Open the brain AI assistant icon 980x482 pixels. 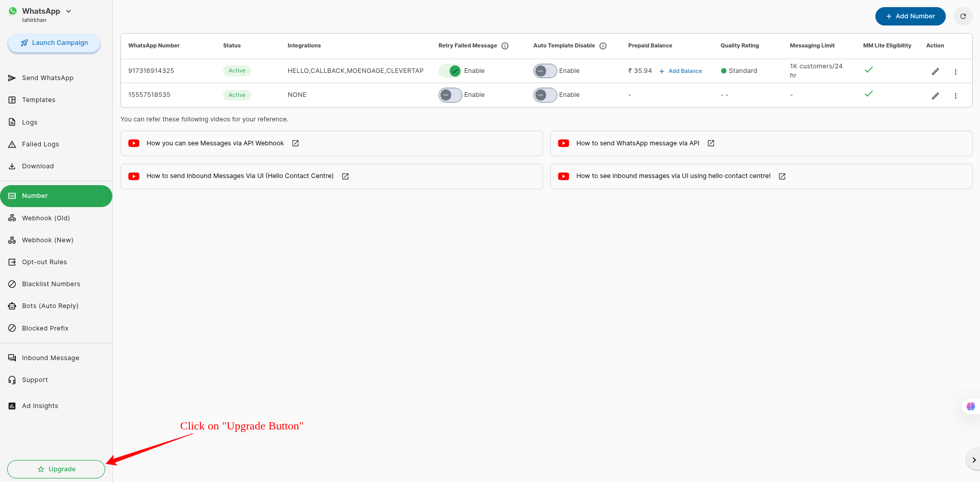tap(970, 407)
